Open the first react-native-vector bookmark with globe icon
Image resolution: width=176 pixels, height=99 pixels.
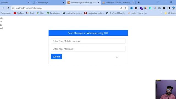(x=72, y=13)
